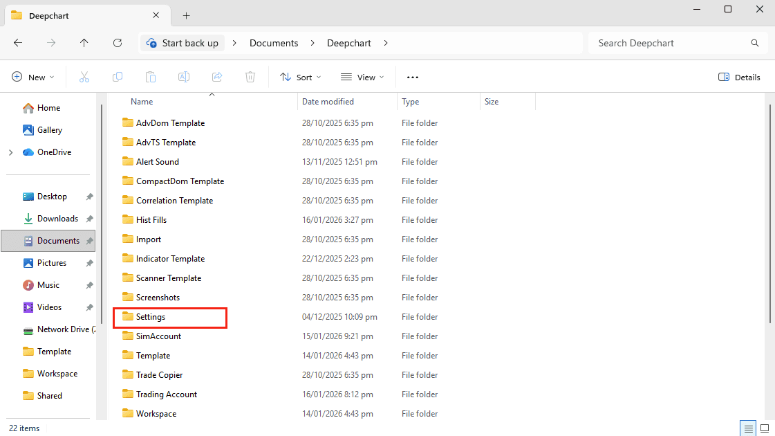Viewport: 775px width, 436px height.
Task: Click Start back up button
Action: click(183, 43)
